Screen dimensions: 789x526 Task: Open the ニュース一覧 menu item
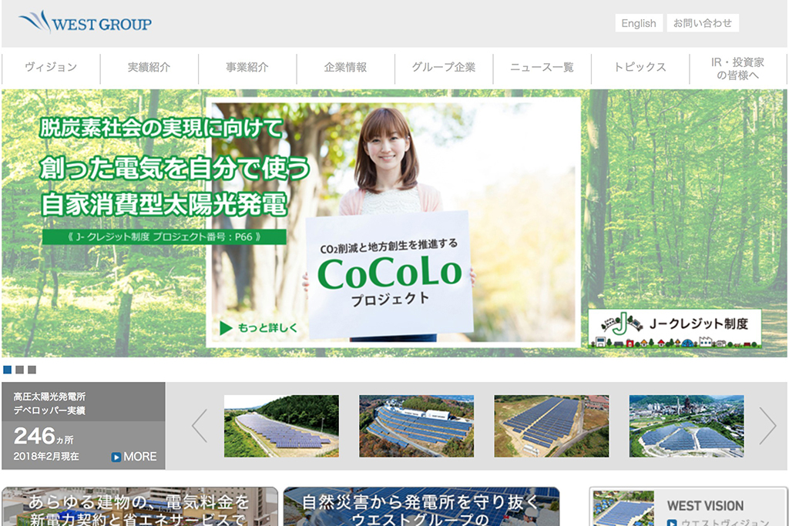point(542,67)
